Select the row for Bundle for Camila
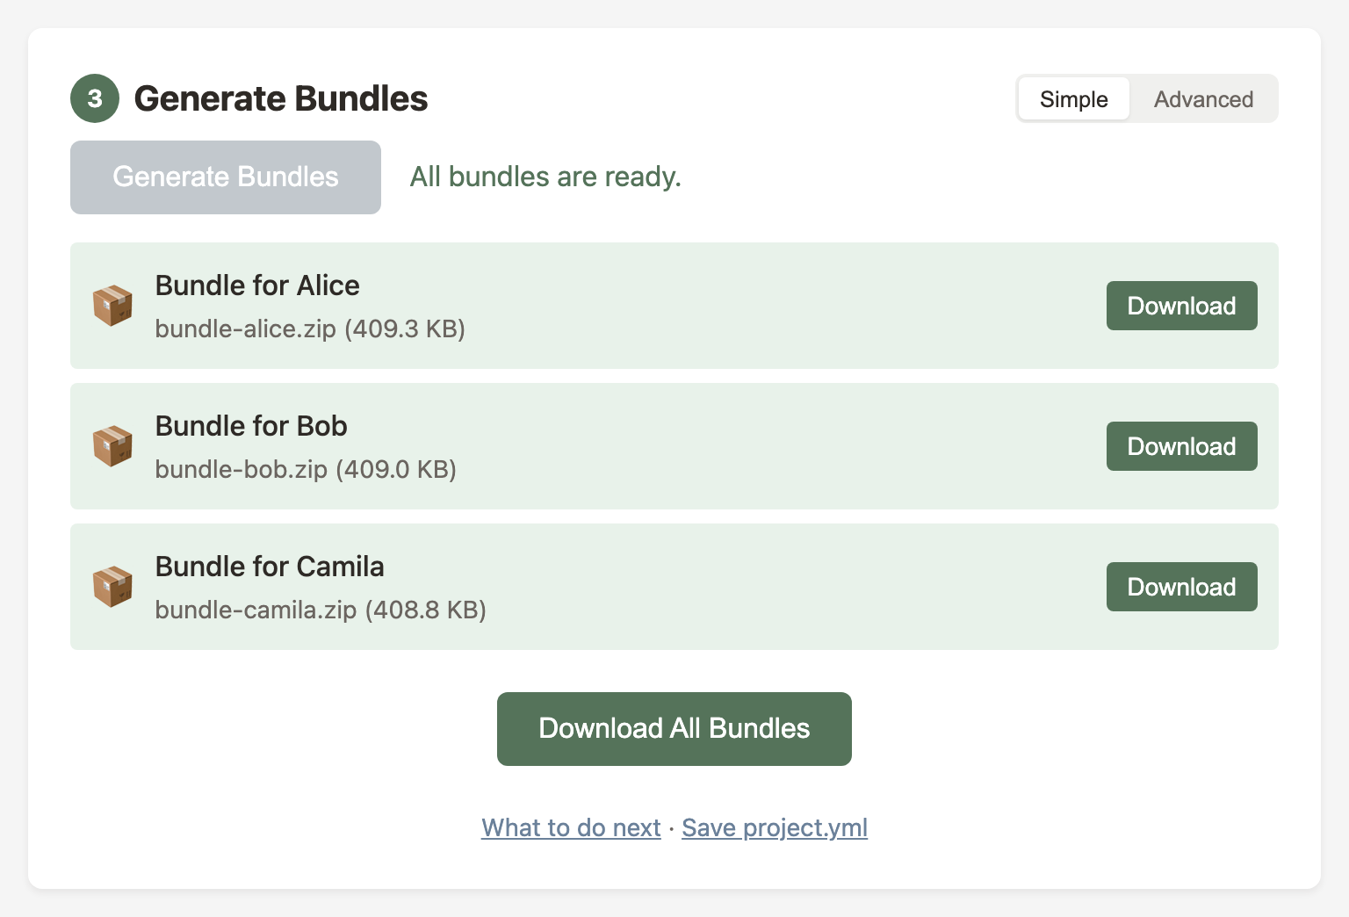The height and width of the screenshot is (917, 1349). click(615, 587)
